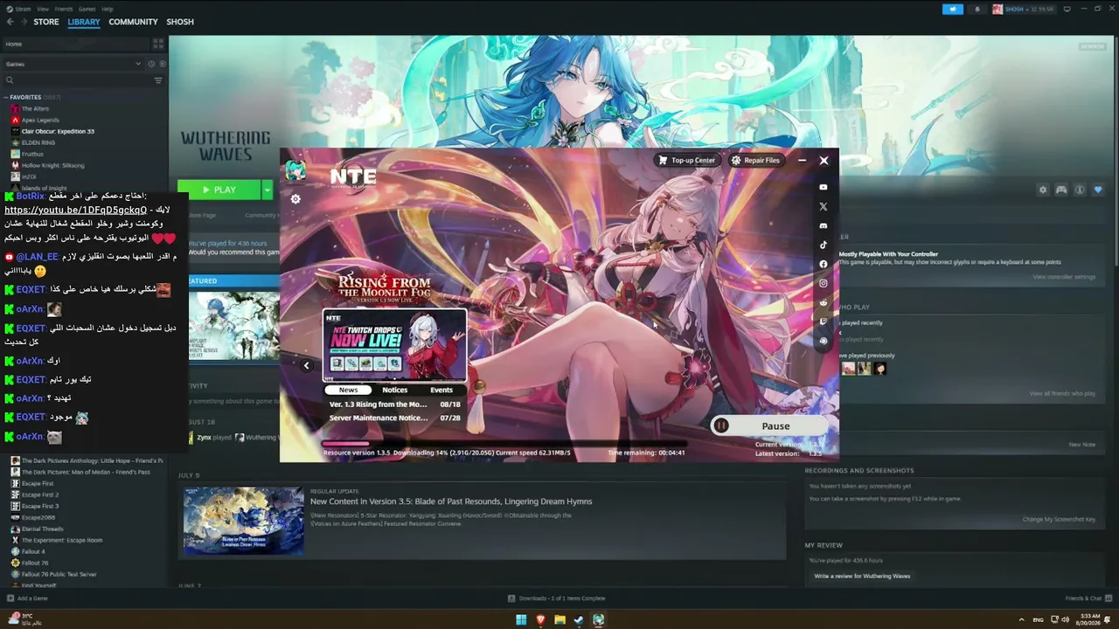Collapse the Favorites category
The image size is (1119, 629).
tap(6, 97)
